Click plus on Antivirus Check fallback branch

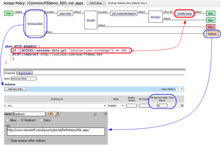[x=54, y=33]
